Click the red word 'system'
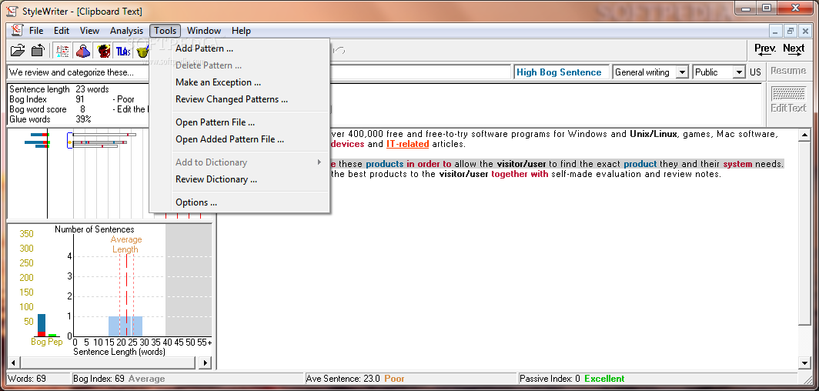Screen dimensions: 819x391 pyautogui.click(x=737, y=164)
